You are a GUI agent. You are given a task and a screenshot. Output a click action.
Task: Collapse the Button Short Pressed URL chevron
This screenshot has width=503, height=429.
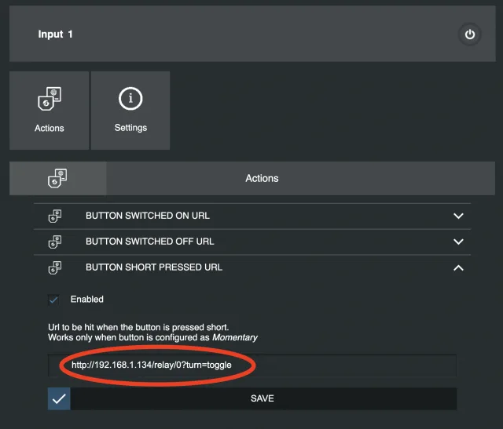459,267
